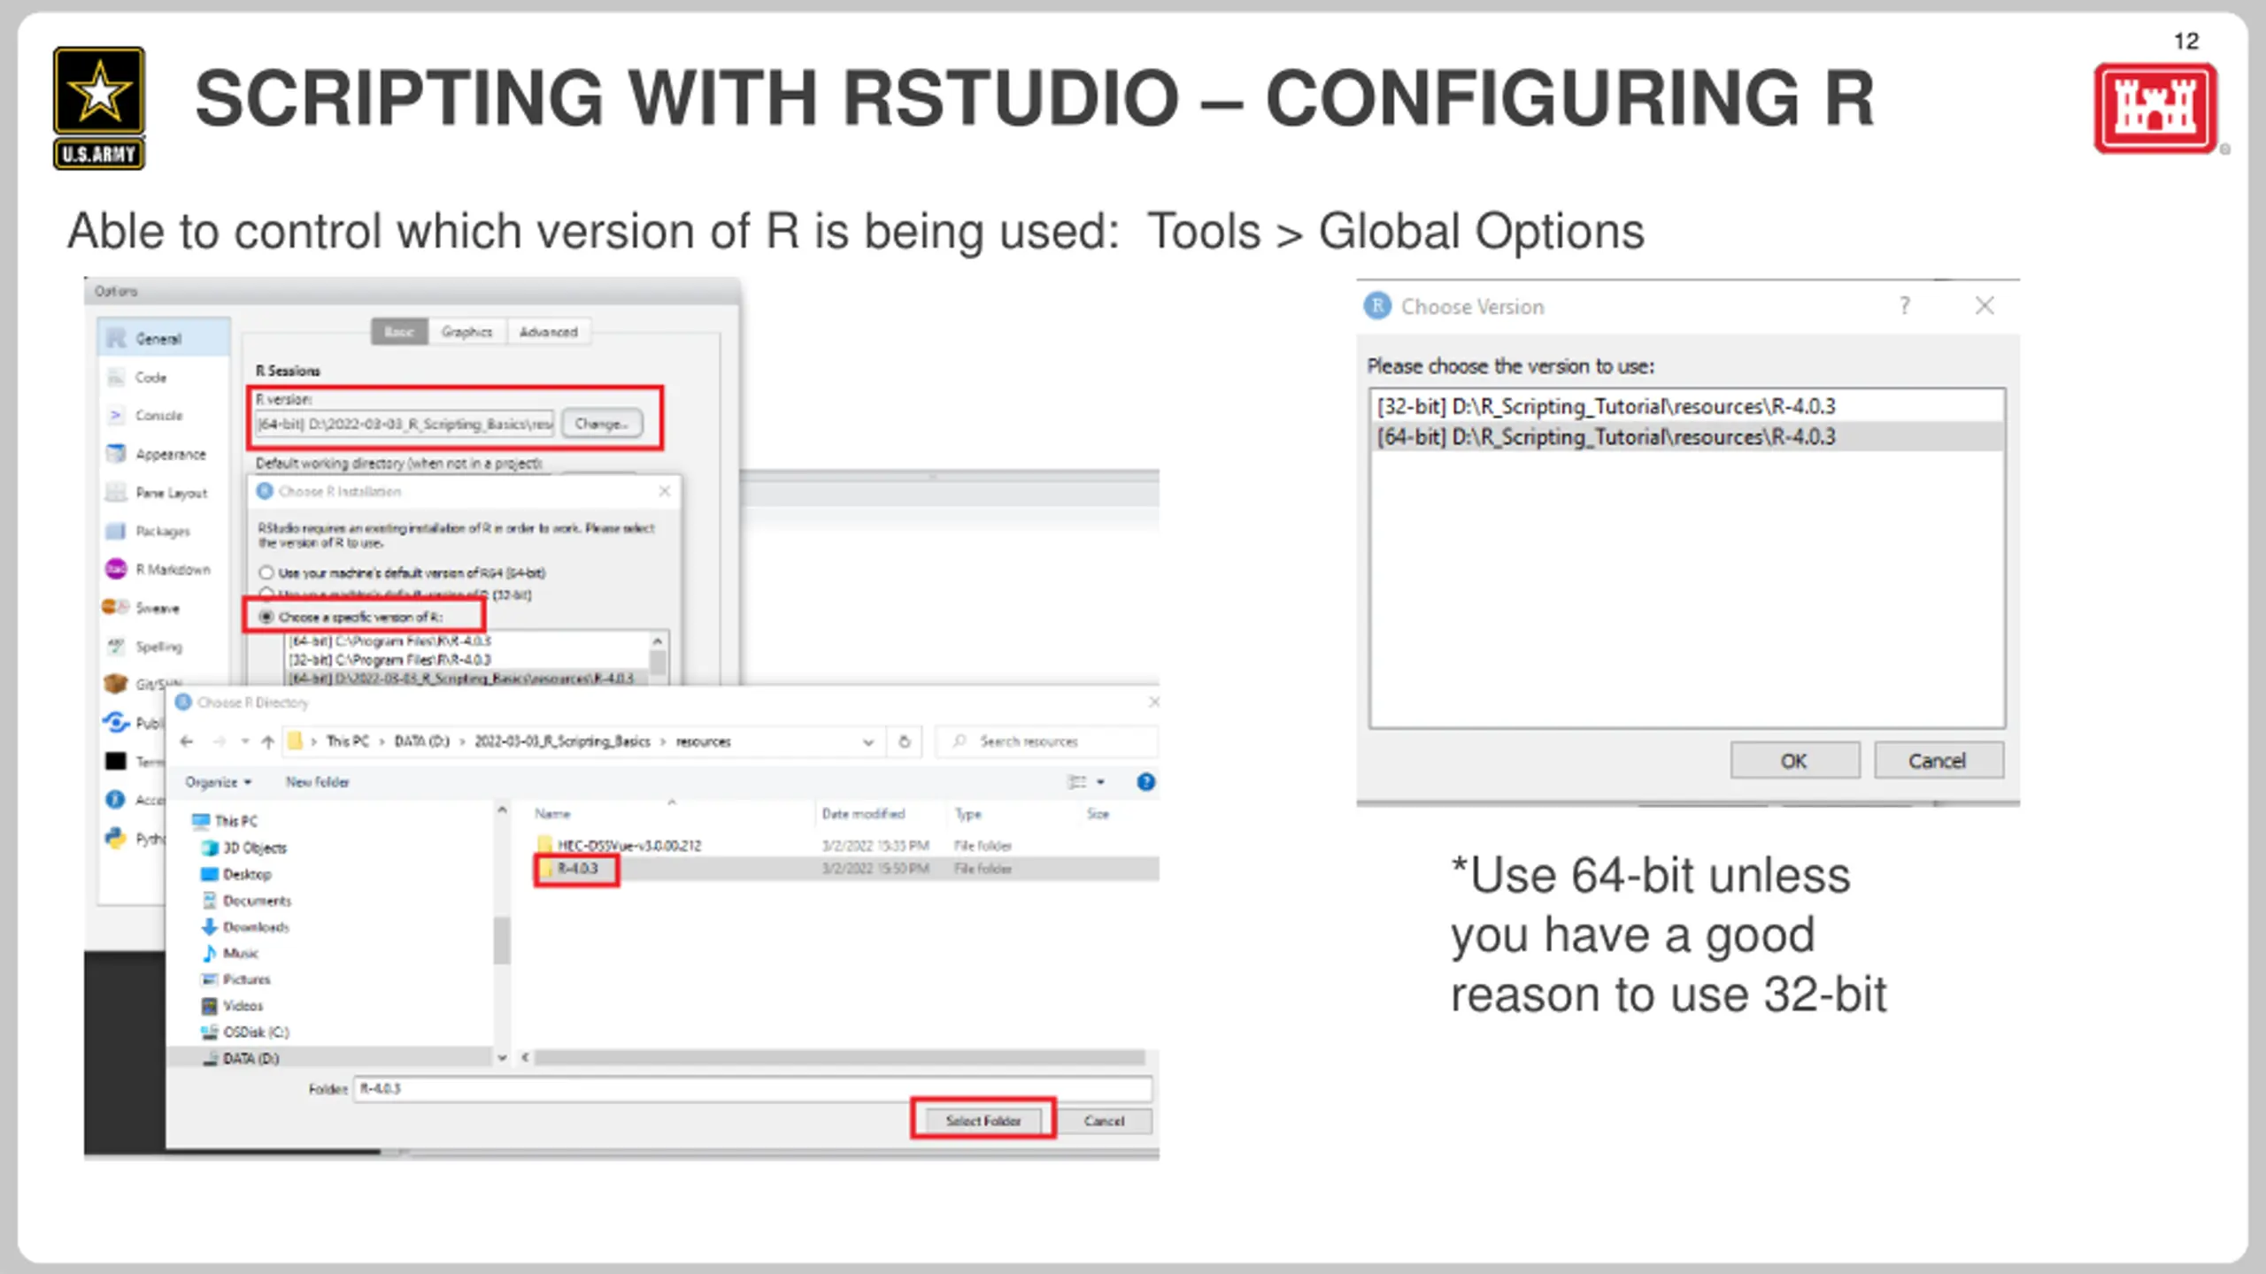Image resolution: width=2266 pixels, height=1274 pixels.
Task: Open the R Markdown options category
Action: click(x=173, y=569)
